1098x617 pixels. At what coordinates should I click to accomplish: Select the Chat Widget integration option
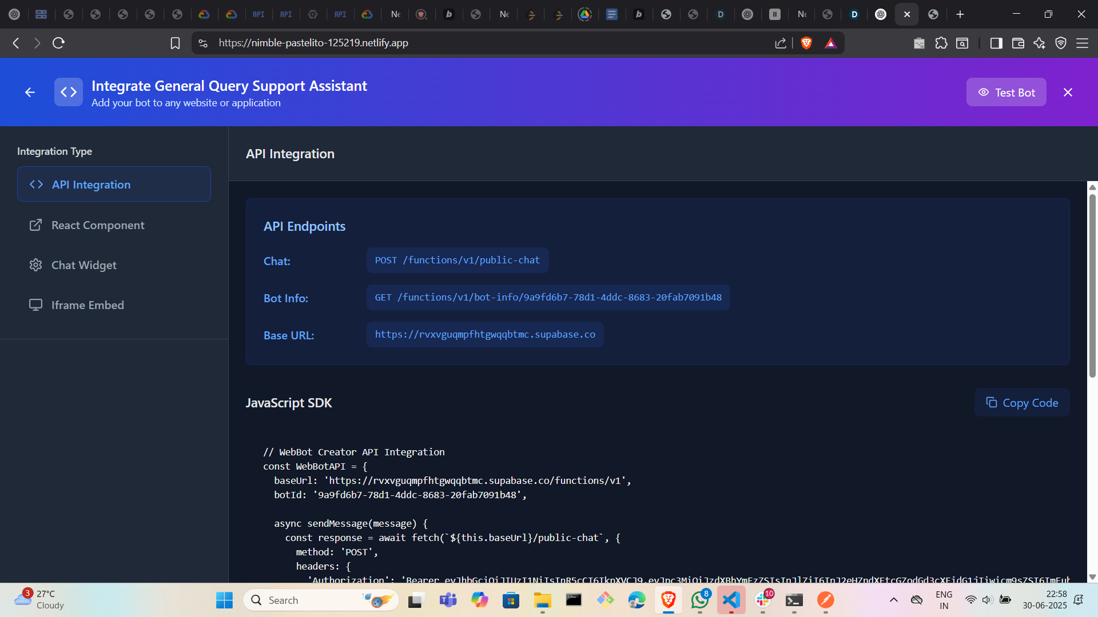pos(83,265)
